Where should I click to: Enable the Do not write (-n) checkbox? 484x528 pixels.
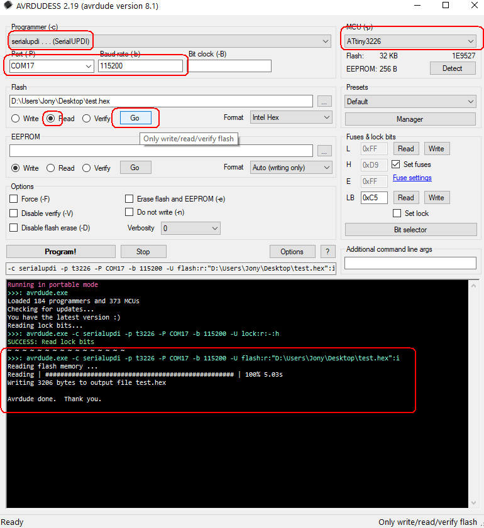129,212
